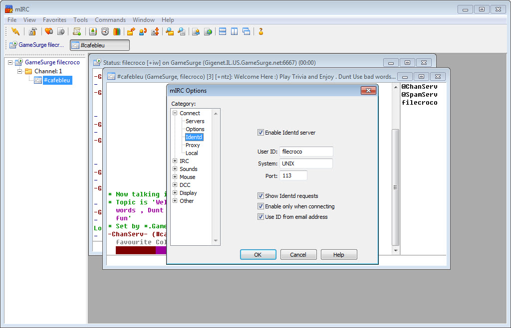Viewport: 511px width, 328px height.
Task: Select Servers in category tree
Action: click(x=195, y=121)
